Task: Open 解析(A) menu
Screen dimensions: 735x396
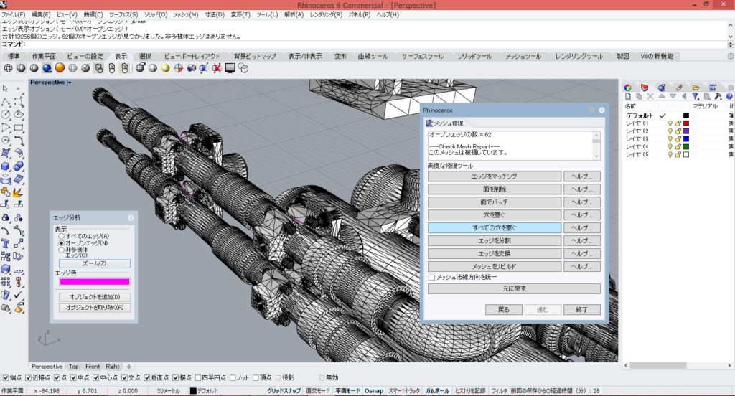Action: tap(294, 14)
